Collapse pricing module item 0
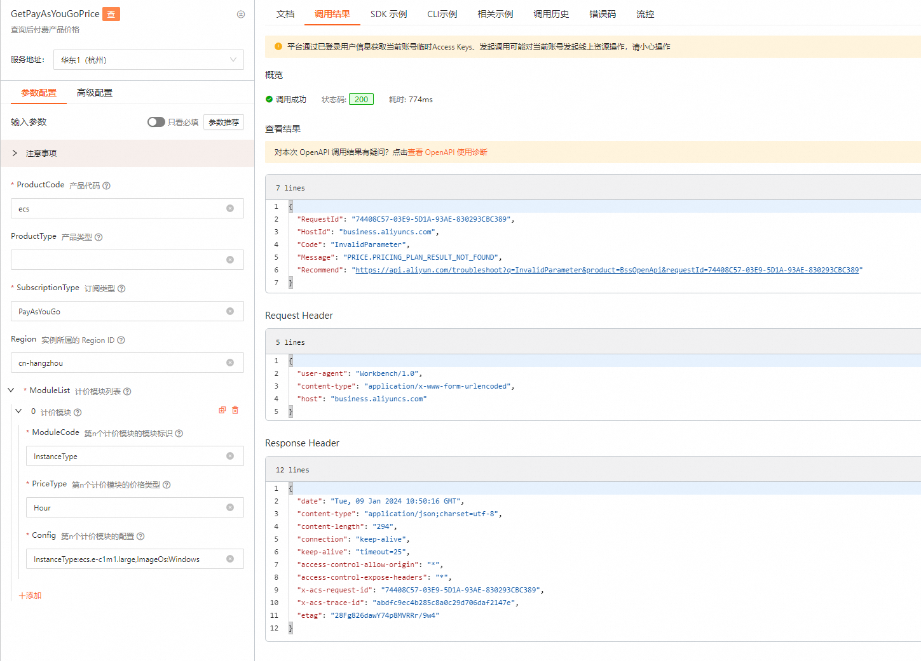This screenshot has width=921, height=661. pos(18,411)
